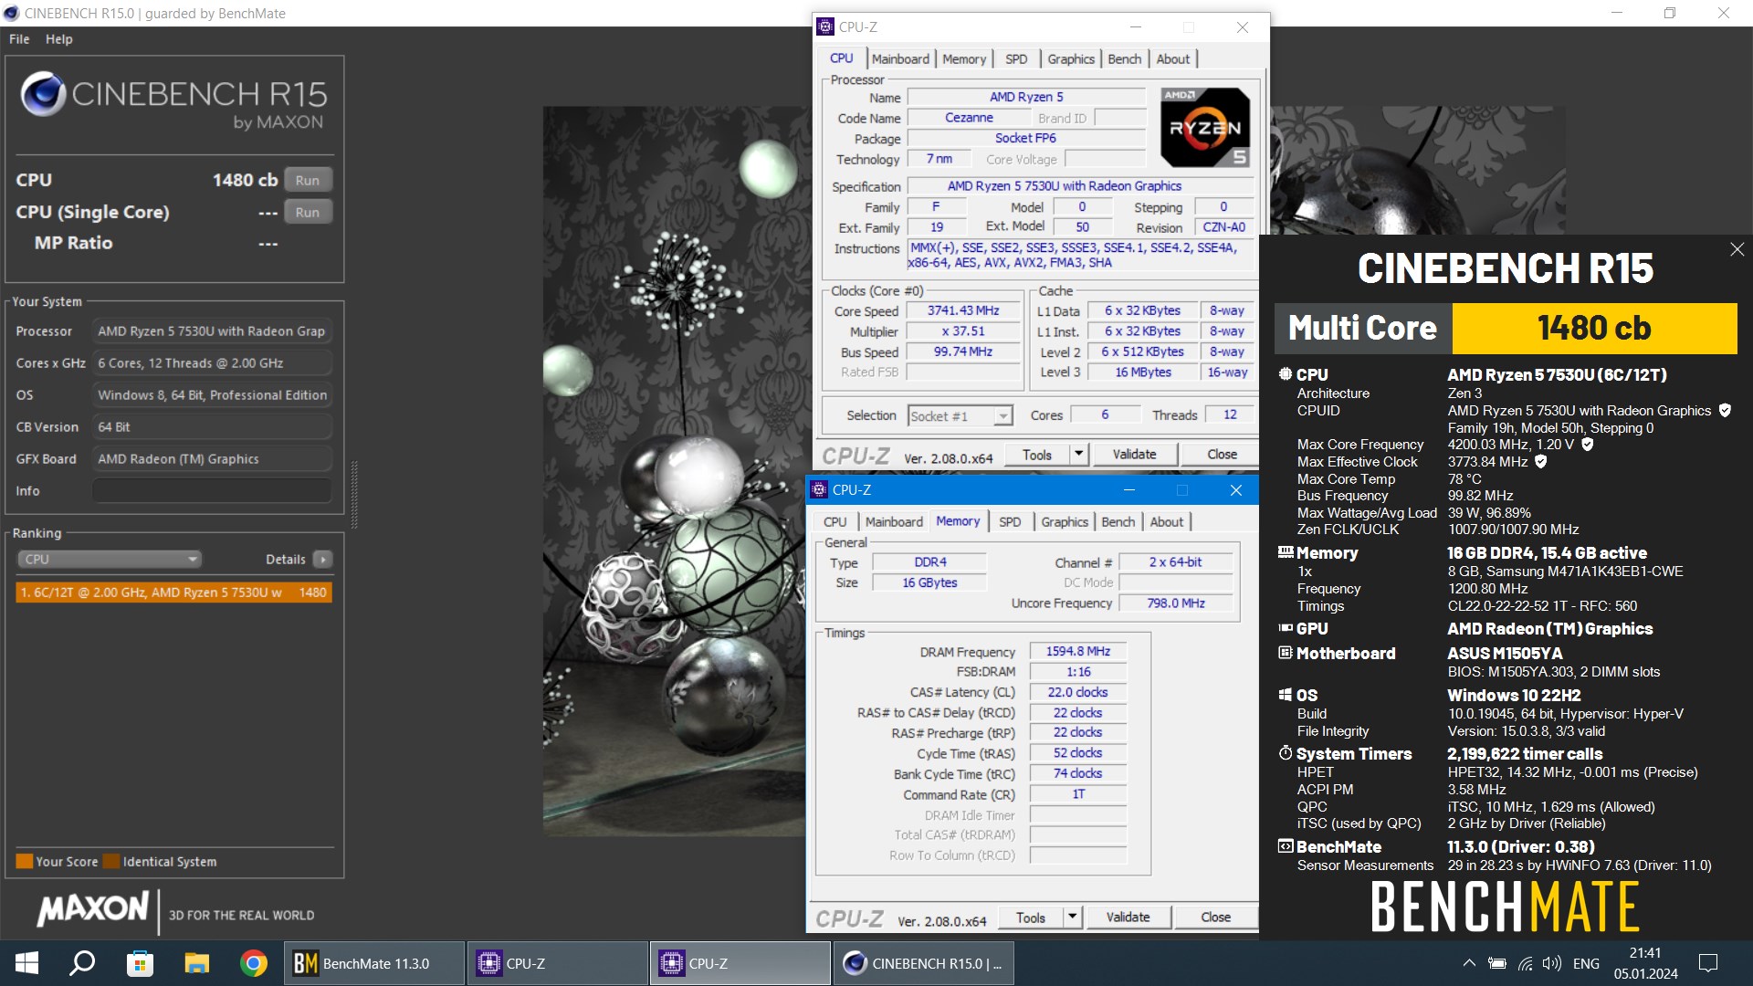1753x986 pixels.
Task: Minimize the lower CPU-Z window
Action: [1128, 490]
